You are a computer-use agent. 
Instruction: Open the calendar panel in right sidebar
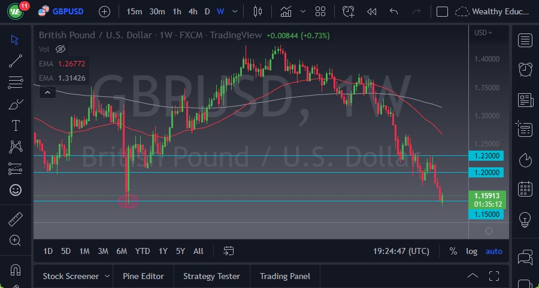(525, 189)
